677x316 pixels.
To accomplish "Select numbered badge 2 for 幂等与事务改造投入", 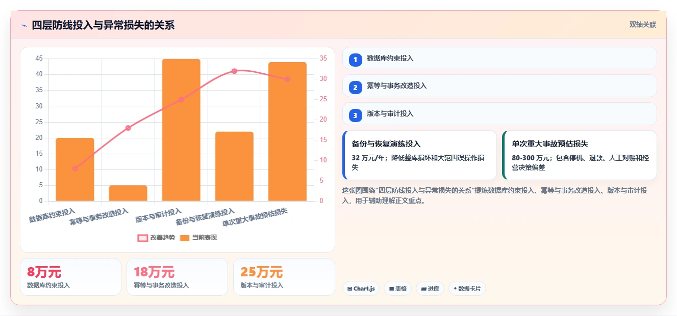I will coord(356,87).
